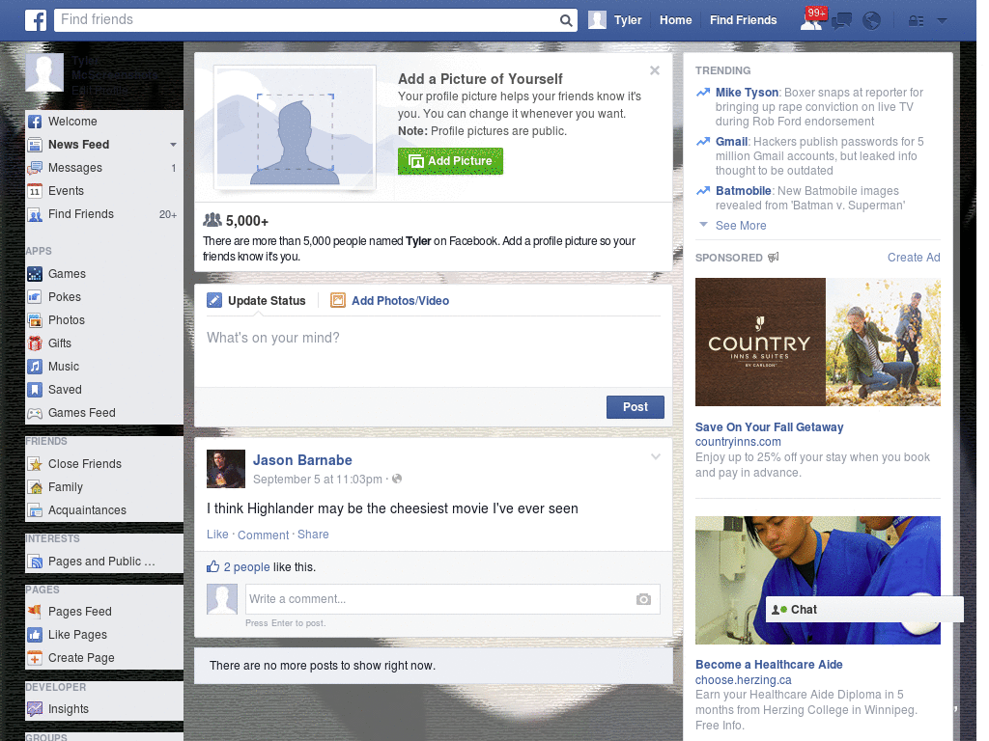This screenshot has width=989, height=741.
Task: Select the Add Photos/Video tab
Action: [x=390, y=301]
